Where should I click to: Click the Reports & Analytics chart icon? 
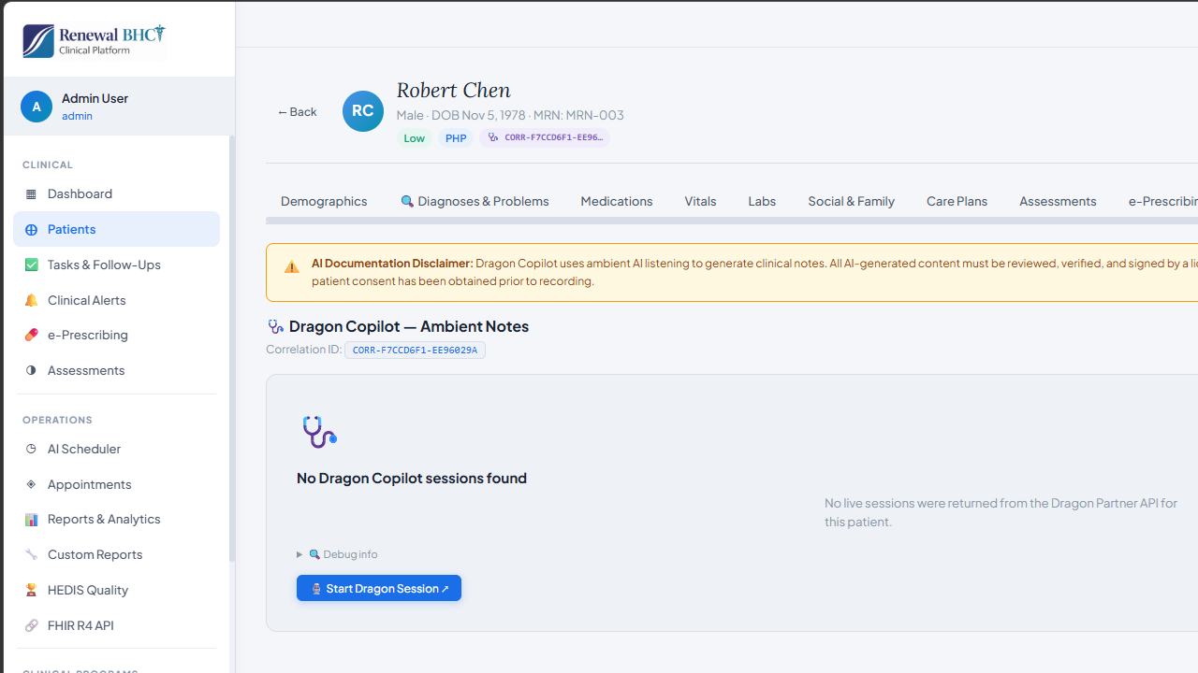[31, 520]
